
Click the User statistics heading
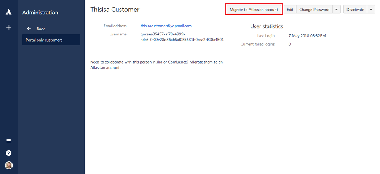[x=267, y=26]
